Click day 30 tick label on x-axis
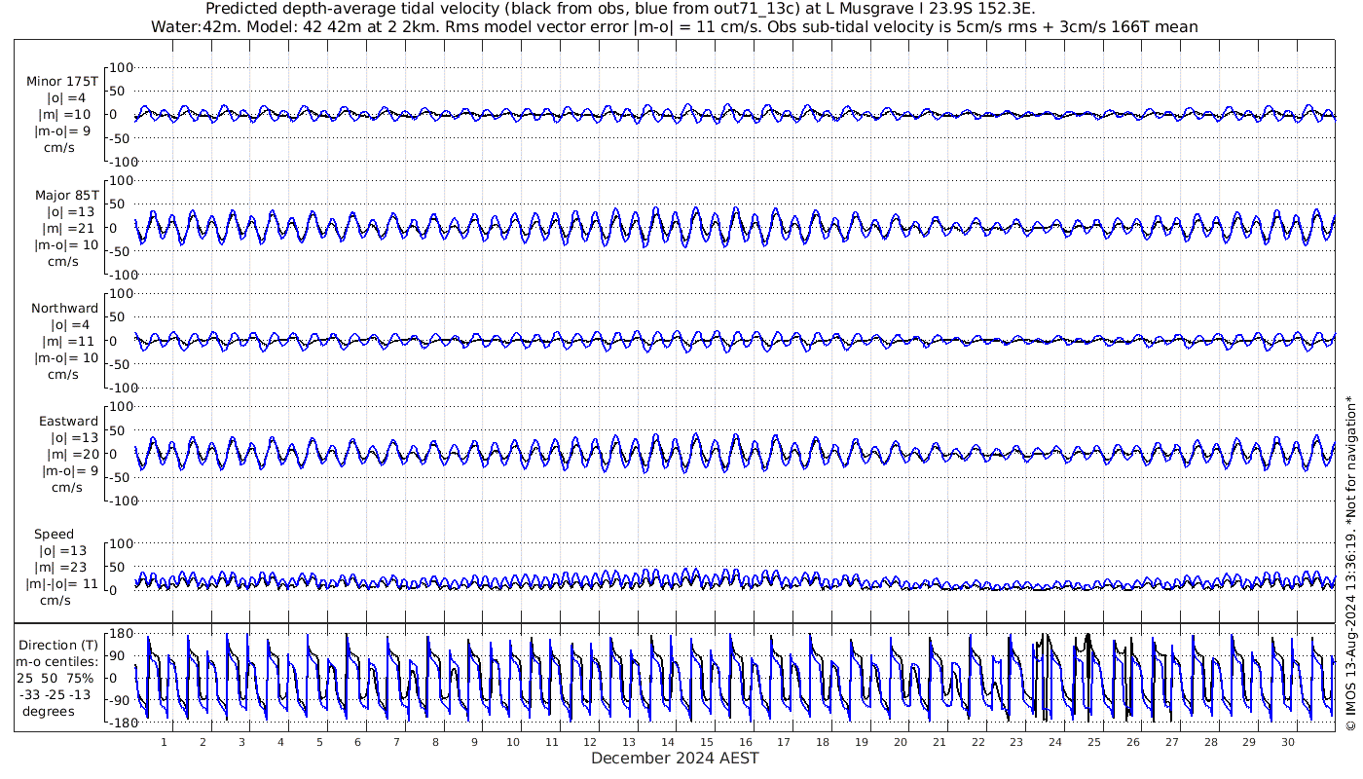1363x779 pixels. click(1287, 742)
